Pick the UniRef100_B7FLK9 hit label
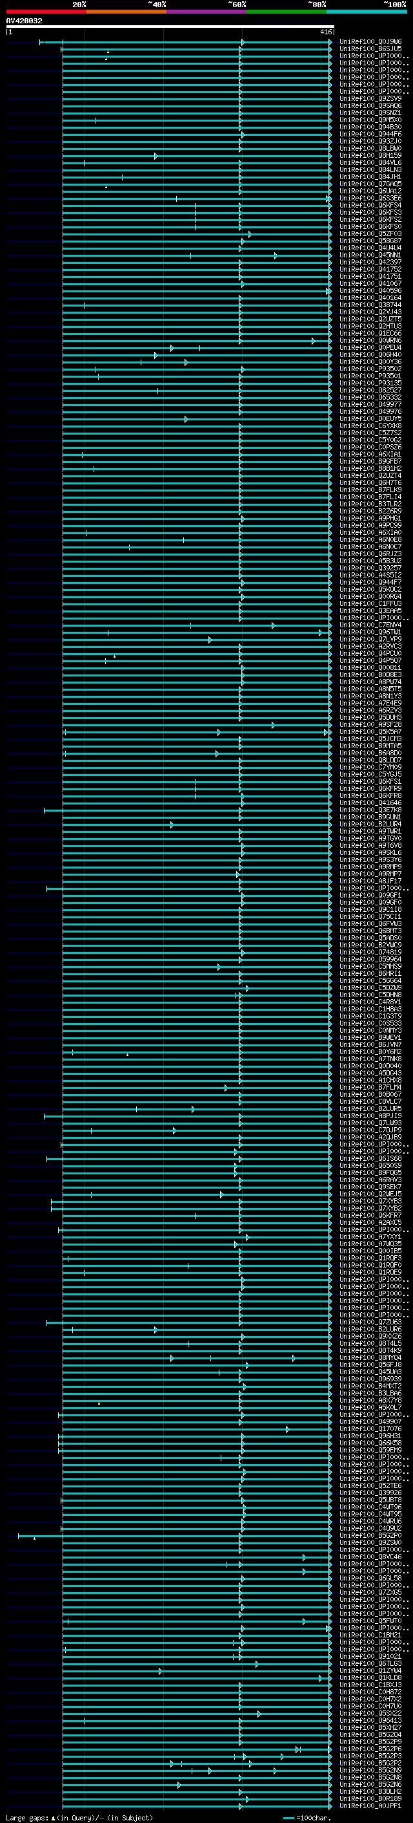413x1823 pixels. pyautogui.click(x=370, y=490)
